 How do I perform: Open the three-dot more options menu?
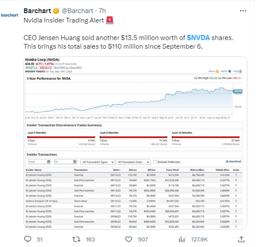point(243,11)
